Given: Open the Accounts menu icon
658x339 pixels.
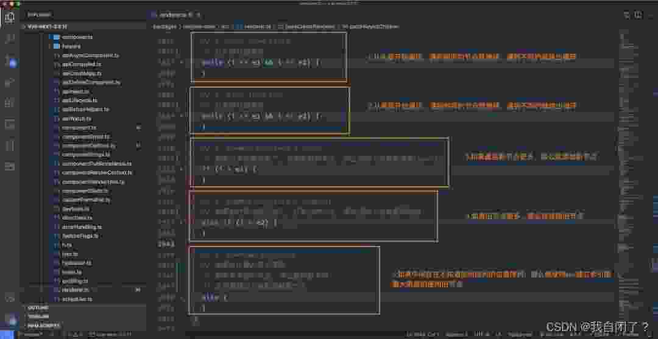Looking at the screenshot, I should point(10,298).
